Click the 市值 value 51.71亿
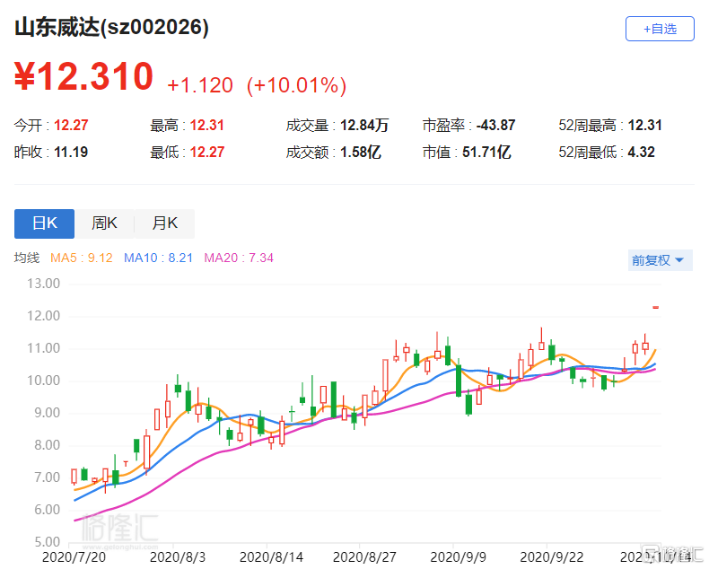709x569 pixels. pos(486,153)
